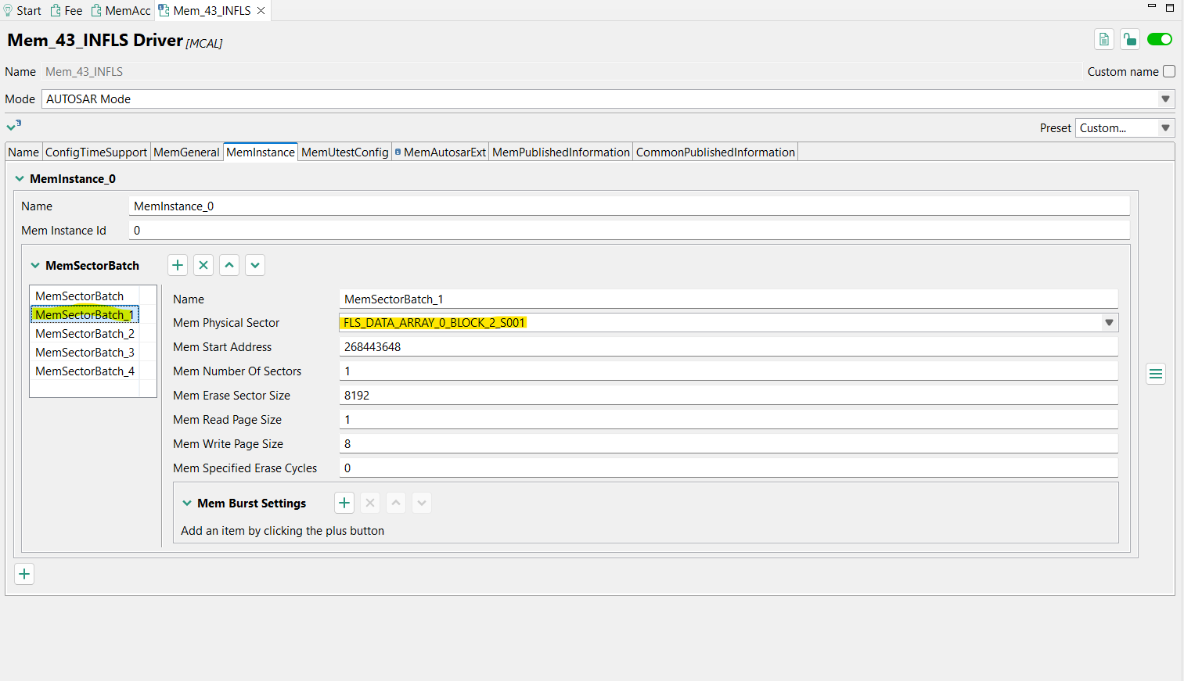Click the Mem Read Page Size field

(x=729, y=420)
